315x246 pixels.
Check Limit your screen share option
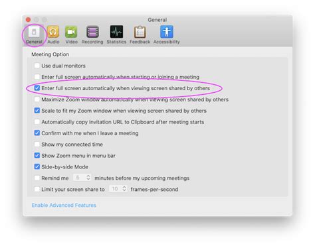[37, 189]
